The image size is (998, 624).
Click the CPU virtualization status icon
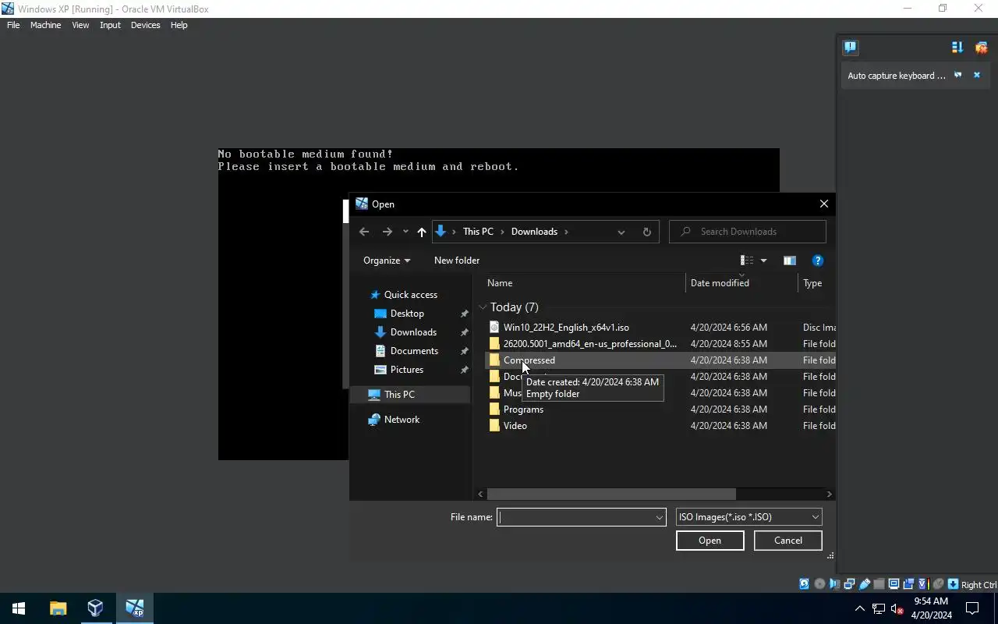tap(923, 584)
